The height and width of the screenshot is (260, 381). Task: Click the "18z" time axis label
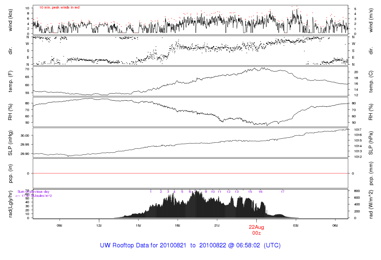[177, 225]
